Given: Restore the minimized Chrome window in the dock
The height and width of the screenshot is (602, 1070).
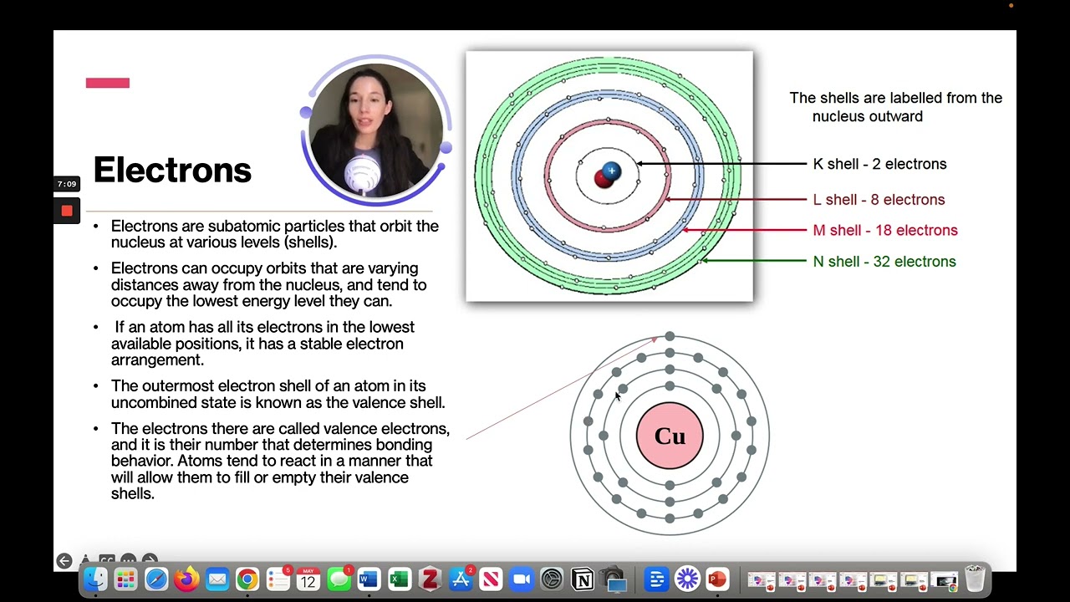Looking at the screenshot, I should (x=944, y=580).
